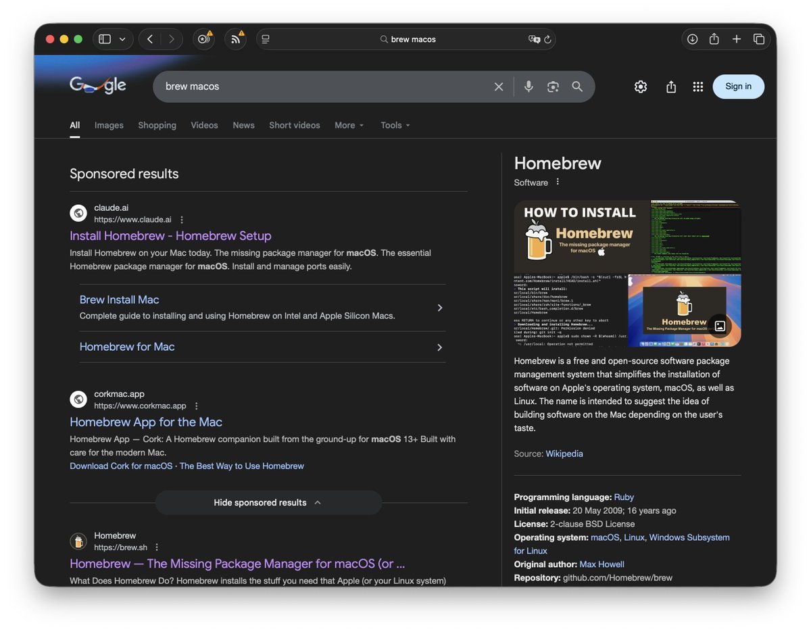Viewport: 811px width, 632px height.
Task: Click the more images icon on thumbnail
Action: click(x=720, y=326)
